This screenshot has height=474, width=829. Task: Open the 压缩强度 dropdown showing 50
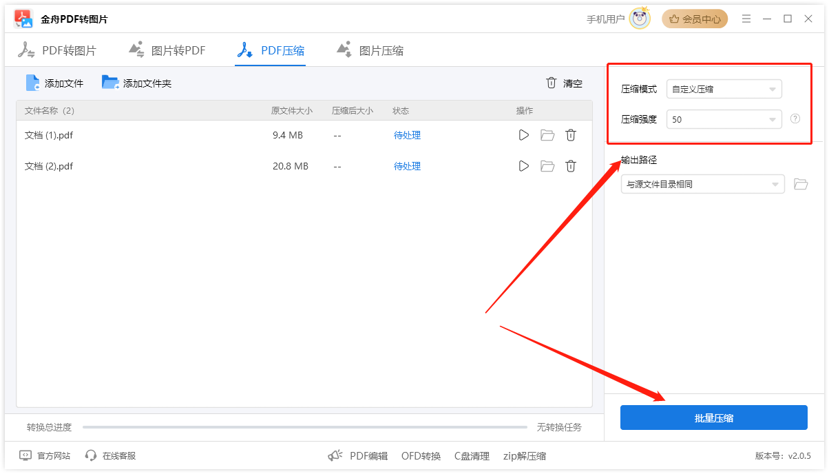[x=724, y=119]
